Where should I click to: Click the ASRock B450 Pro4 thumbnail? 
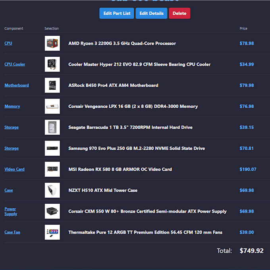tap(52, 85)
